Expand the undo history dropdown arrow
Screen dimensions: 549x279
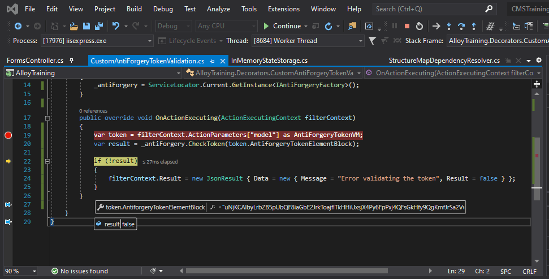click(126, 26)
